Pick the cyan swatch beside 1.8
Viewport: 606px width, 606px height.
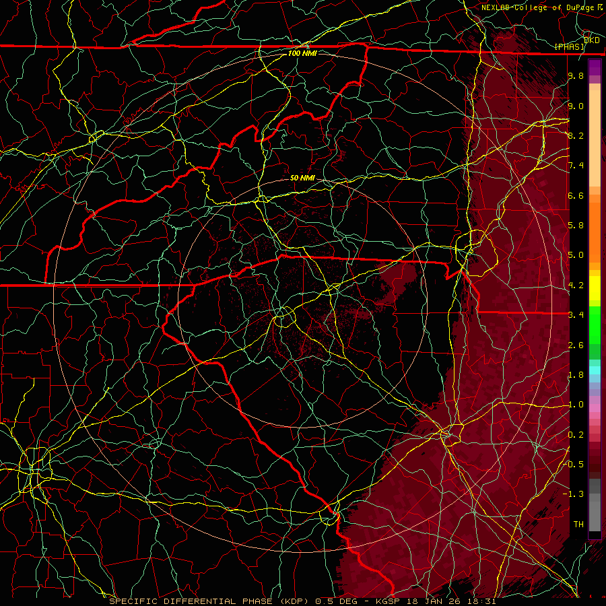[595, 370]
